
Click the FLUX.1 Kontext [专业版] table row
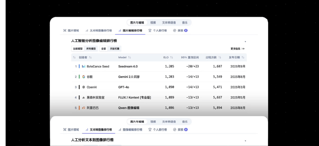[135, 98]
